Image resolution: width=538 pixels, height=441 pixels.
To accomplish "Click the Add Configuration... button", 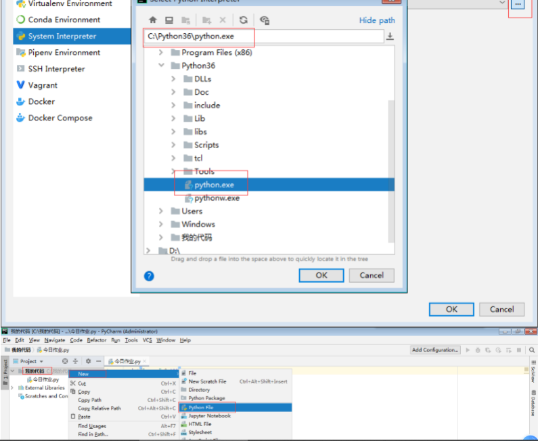I will 435,350.
